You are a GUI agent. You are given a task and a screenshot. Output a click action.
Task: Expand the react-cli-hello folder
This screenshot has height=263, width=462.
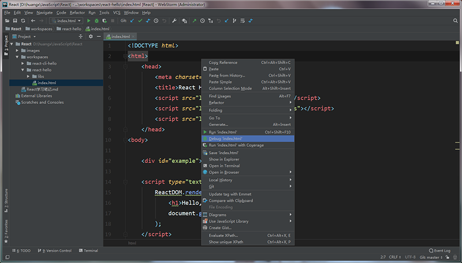point(23,64)
